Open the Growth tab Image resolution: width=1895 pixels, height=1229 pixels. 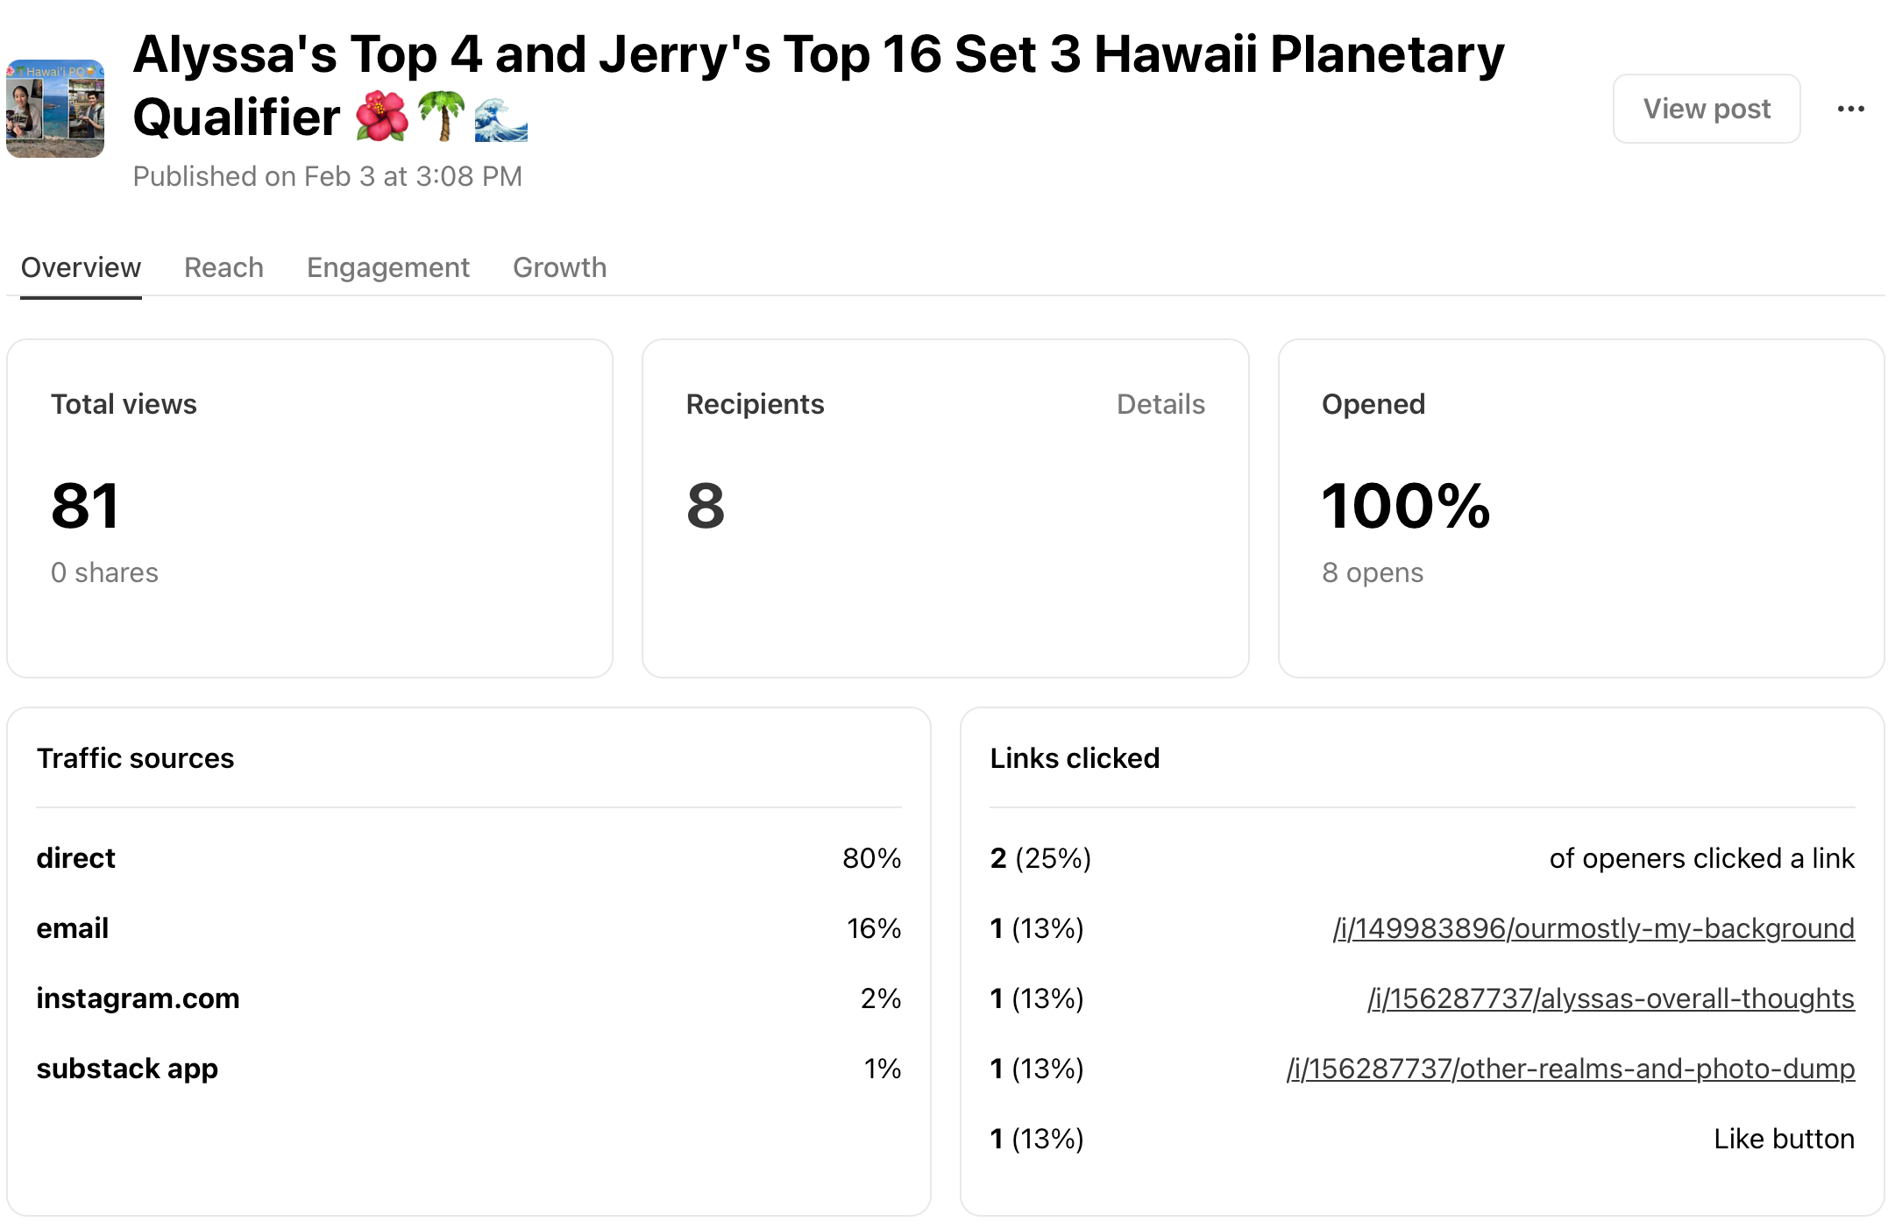[559, 267]
